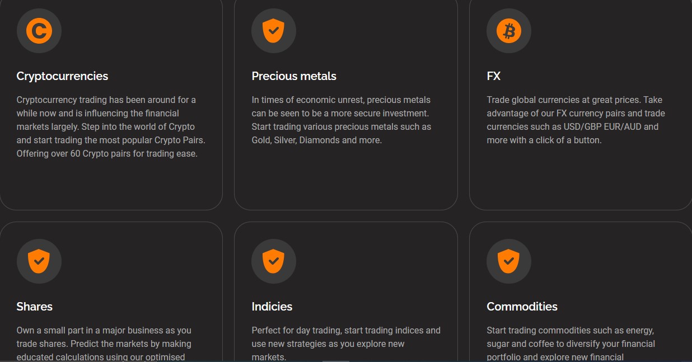This screenshot has height=362, width=692.
Task: Click the FX description mentioning USD/GBP EUR/AUD
Action: point(576,120)
